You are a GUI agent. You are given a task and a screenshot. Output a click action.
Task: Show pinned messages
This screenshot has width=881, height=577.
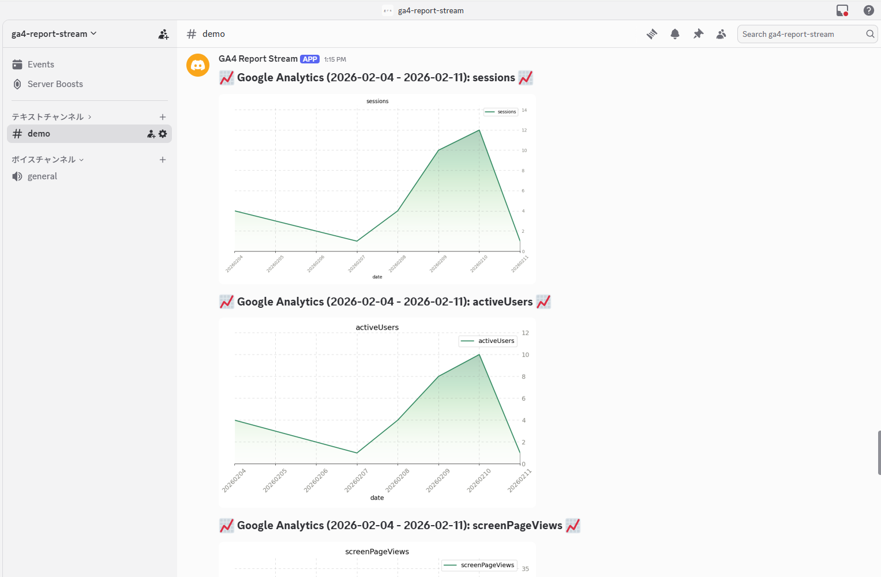698,34
